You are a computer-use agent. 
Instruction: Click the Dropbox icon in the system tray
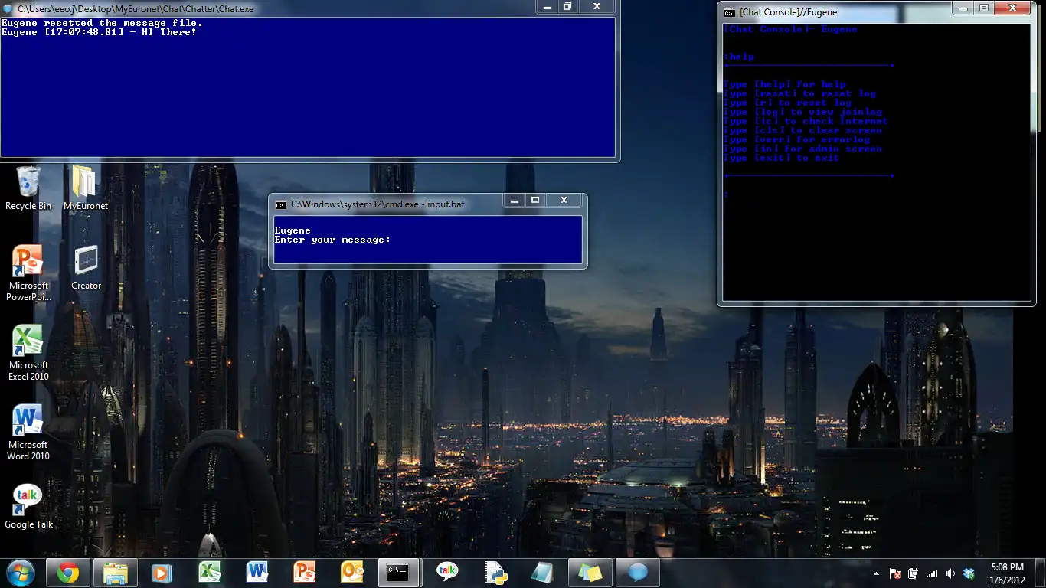point(969,573)
